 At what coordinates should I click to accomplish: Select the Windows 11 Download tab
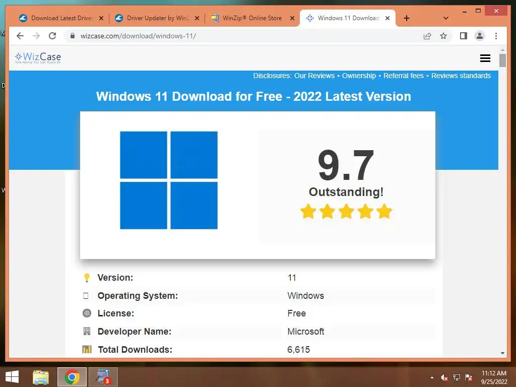348,18
